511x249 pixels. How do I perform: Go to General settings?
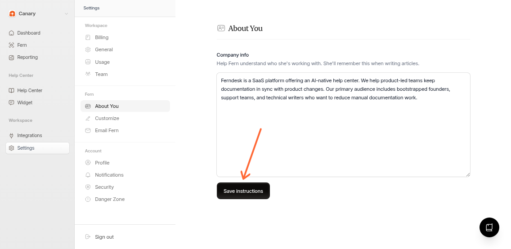click(x=103, y=49)
